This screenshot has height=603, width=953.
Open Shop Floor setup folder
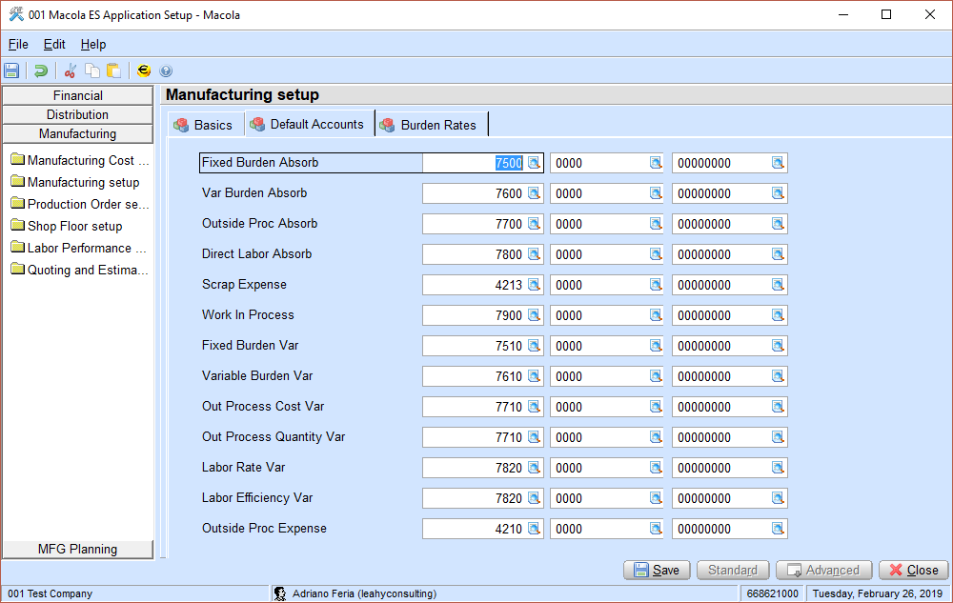[67, 226]
